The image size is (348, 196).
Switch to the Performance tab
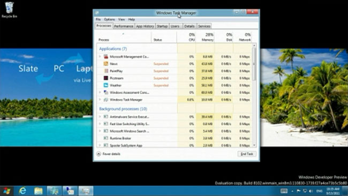click(124, 26)
